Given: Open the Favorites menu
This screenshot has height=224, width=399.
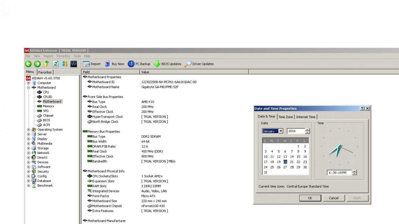Looking at the screenshot, I should 63,56.
